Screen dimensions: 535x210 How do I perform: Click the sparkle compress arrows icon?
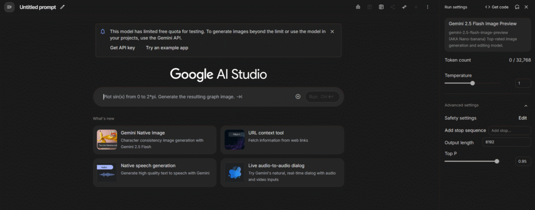(404, 7)
